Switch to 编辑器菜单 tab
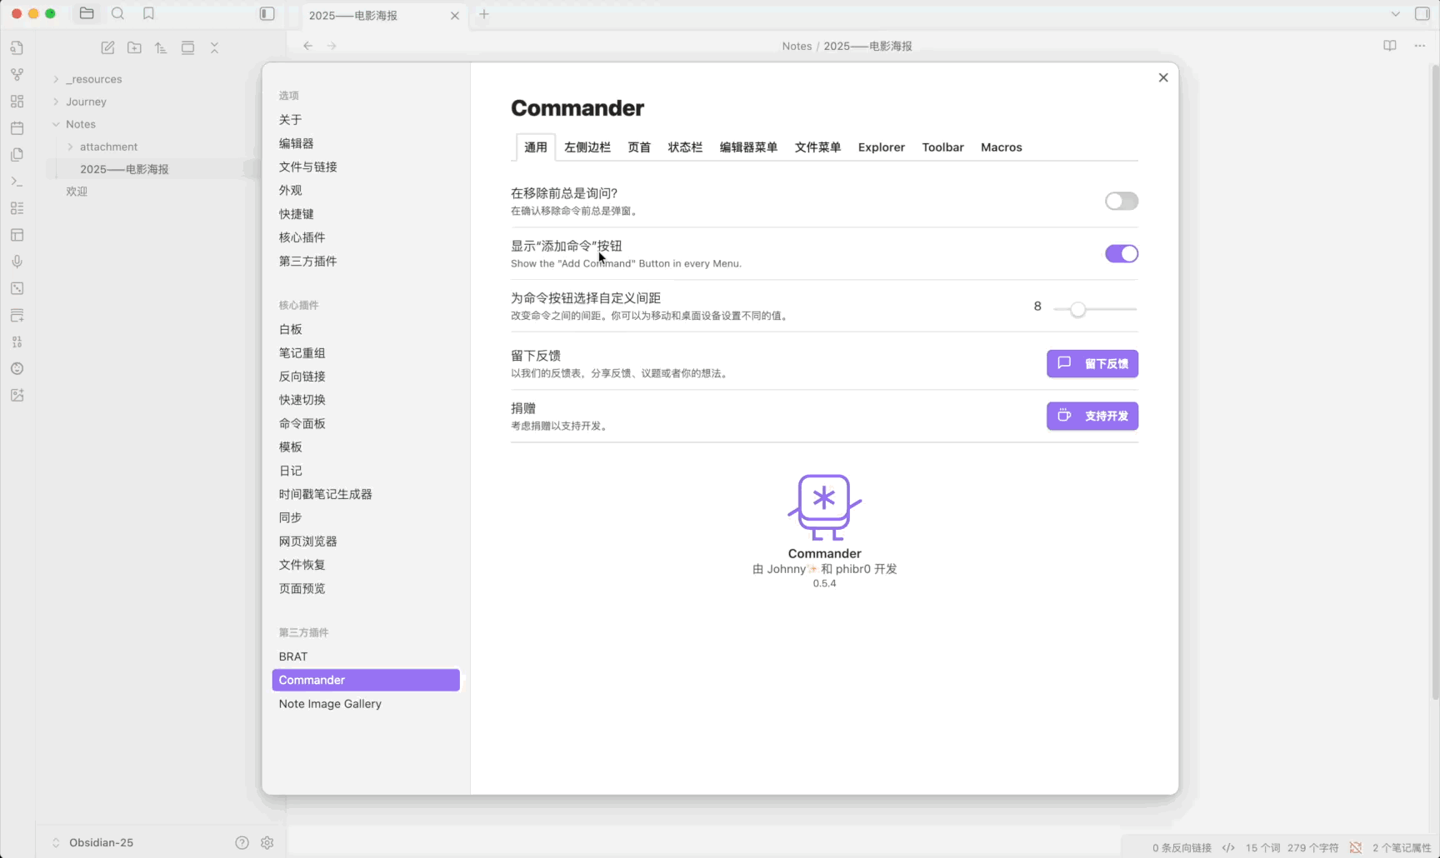The width and height of the screenshot is (1440, 858). [748, 147]
